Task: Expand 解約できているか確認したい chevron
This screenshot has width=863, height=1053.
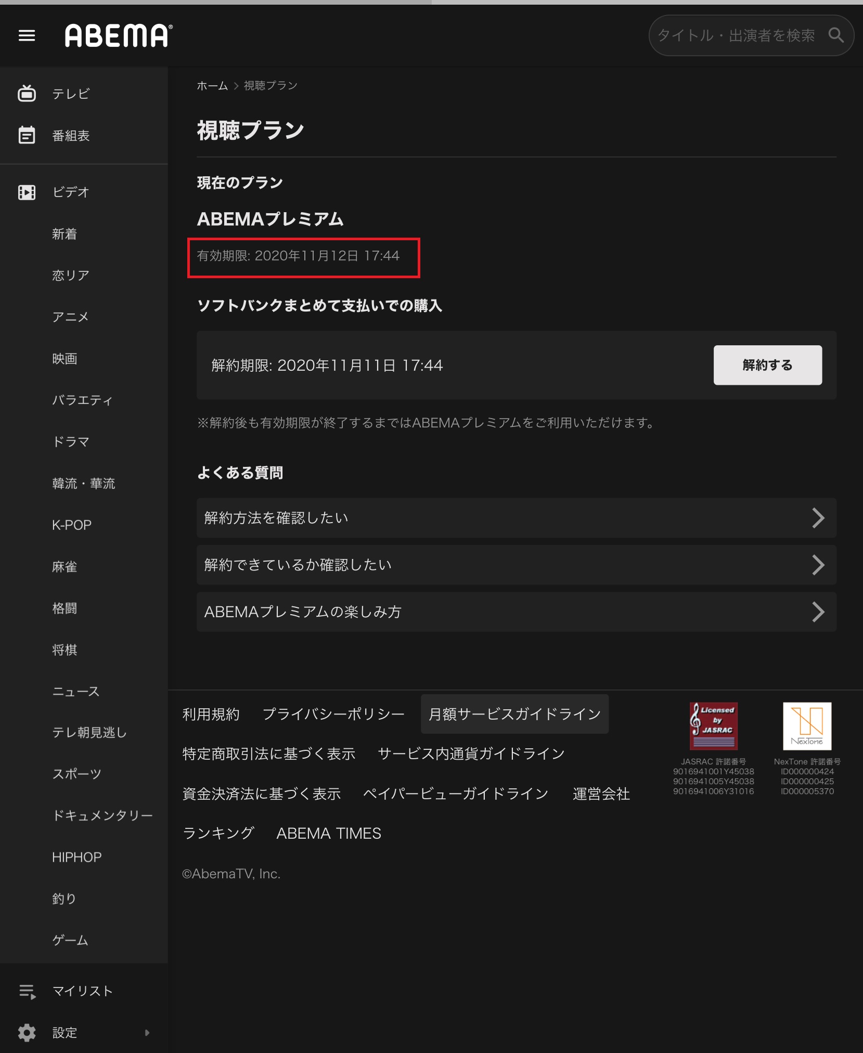Action: coord(818,565)
